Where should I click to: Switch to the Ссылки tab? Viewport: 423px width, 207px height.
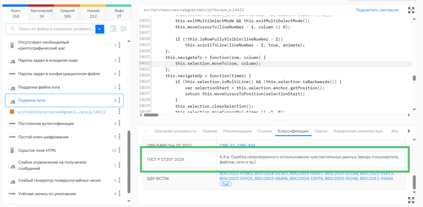(x=265, y=131)
